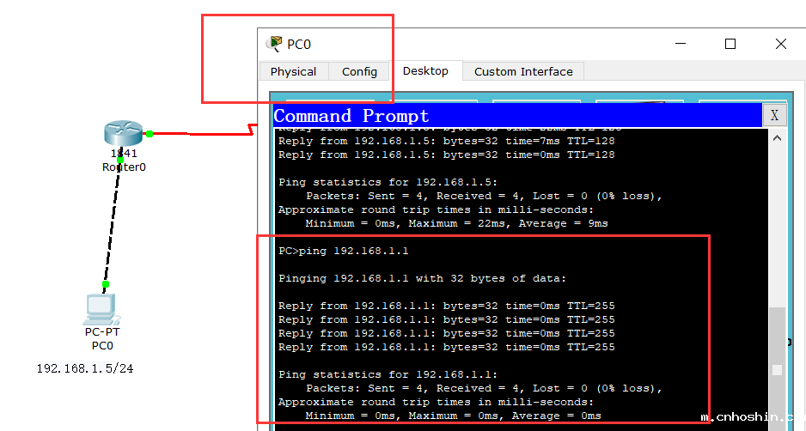Maximize the PC0 window
This screenshot has height=431, width=806.
(x=730, y=44)
